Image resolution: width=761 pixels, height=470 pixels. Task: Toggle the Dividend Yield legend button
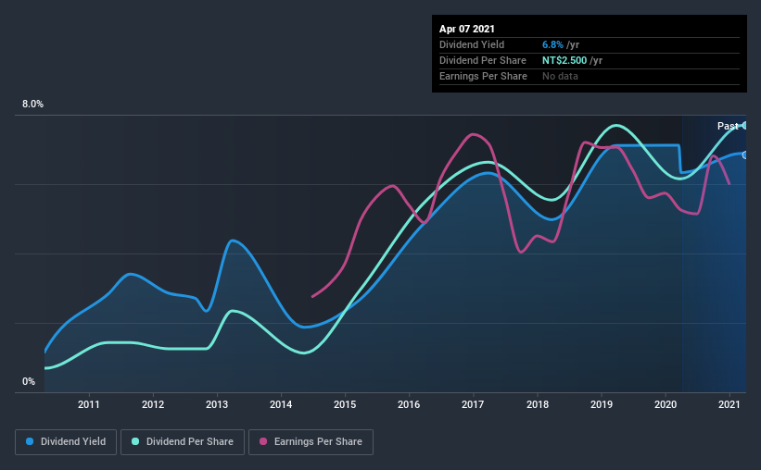[x=66, y=442]
